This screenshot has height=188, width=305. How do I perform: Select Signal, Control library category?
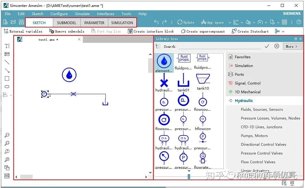pyautogui.click(x=264, y=83)
